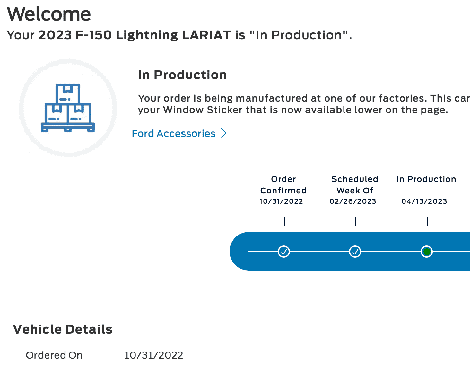
Task: Select the In Production timeline step label
Action: (426, 179)
